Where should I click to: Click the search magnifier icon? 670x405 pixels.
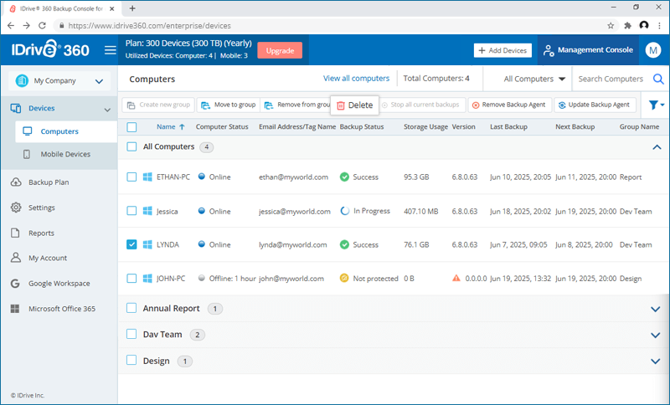(x=658, y=79)
